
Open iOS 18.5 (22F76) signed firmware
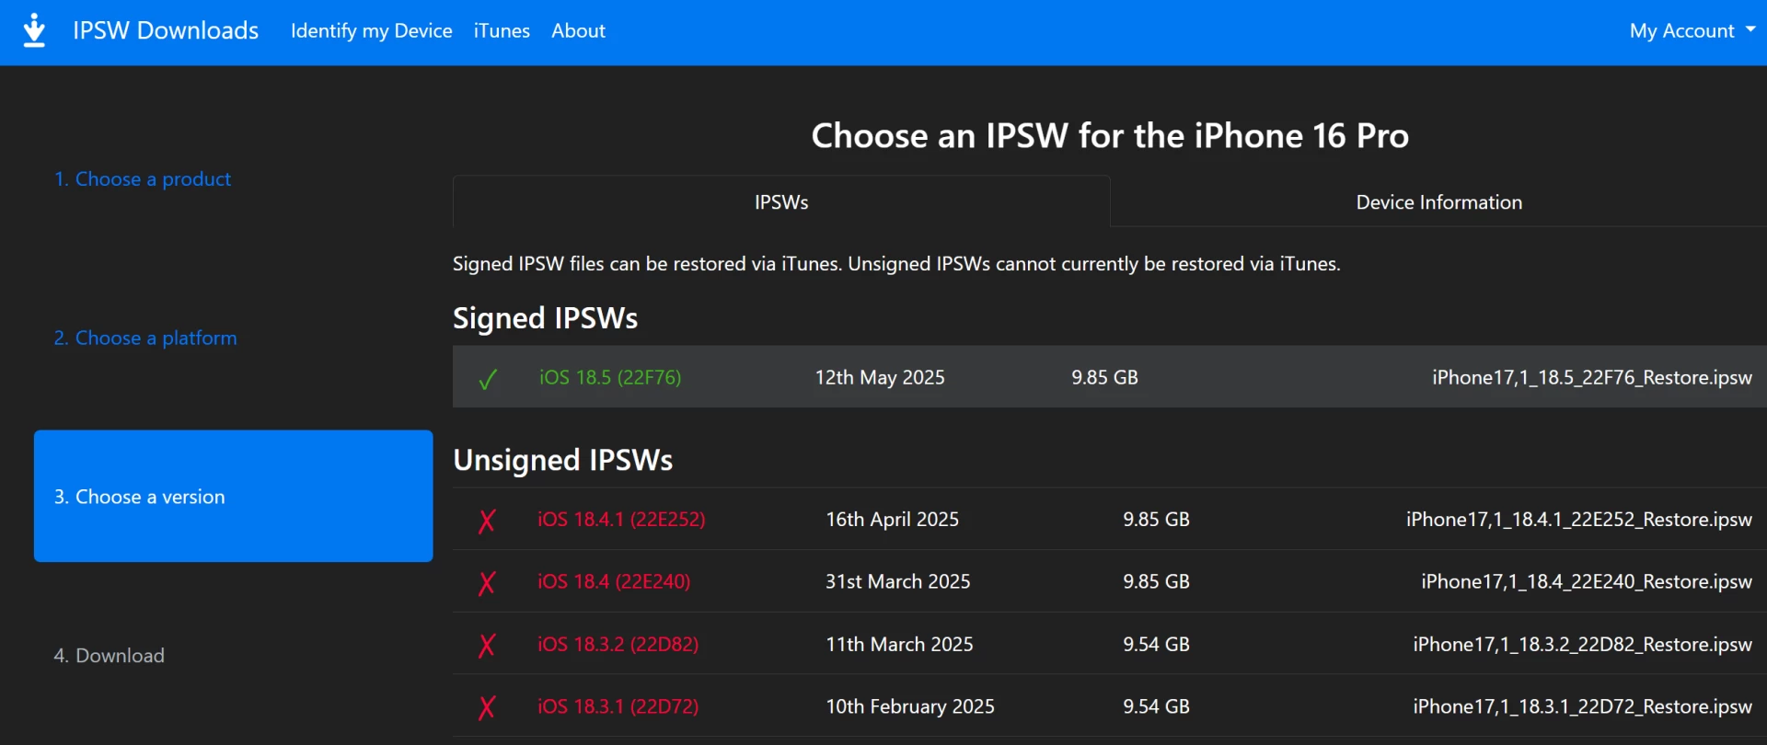point(610,377)
